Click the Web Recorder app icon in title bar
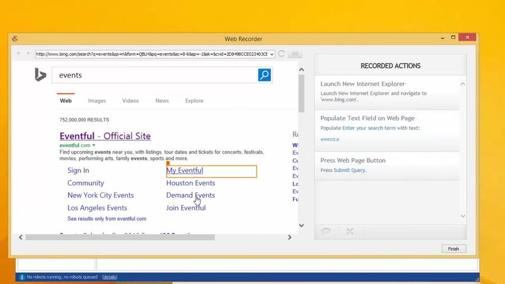Screen dimensions: 505x284 click(15, 39)
